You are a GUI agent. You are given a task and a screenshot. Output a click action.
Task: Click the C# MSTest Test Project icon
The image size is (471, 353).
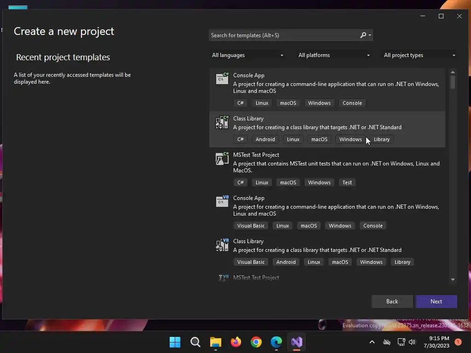click(222, 158)
